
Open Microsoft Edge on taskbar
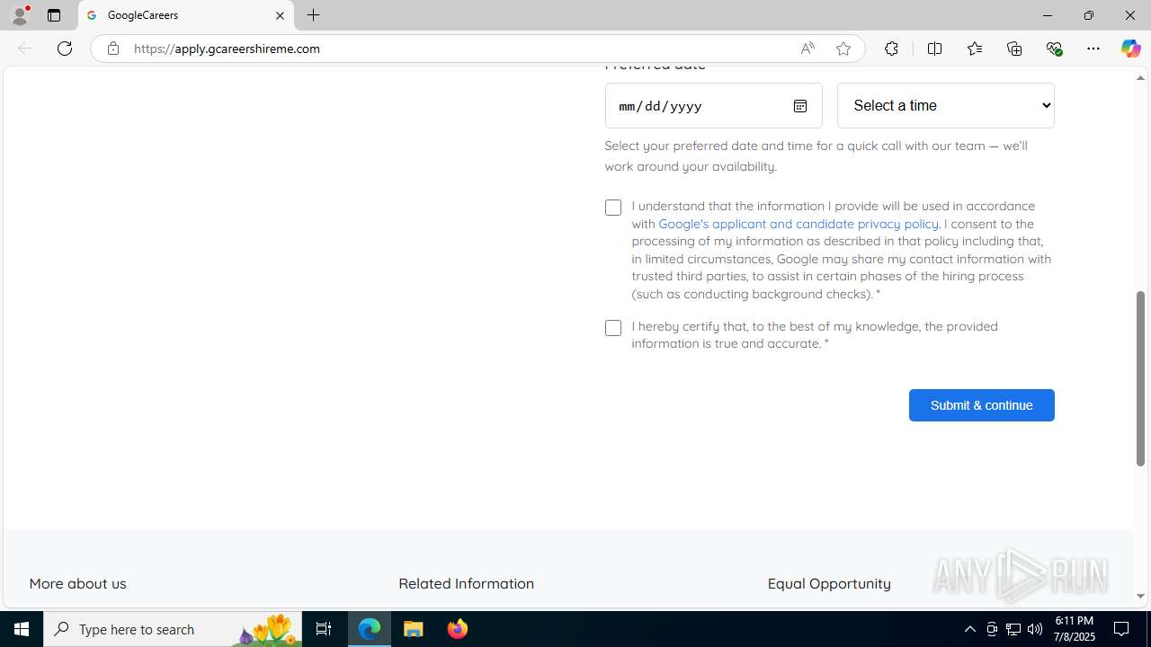coord(370,629)
